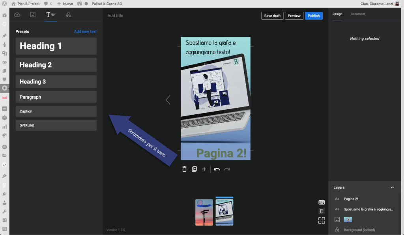Open the shapes tab icon
The width and height of the screenshot is (404, 235).
(x=68, y=15)
